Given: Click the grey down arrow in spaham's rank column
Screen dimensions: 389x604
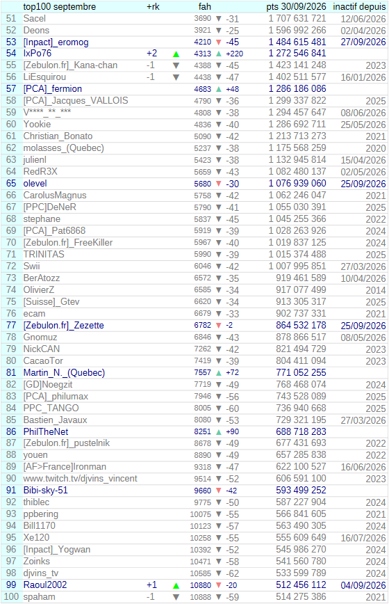Looking at the screenshot, I should point(176,597).
